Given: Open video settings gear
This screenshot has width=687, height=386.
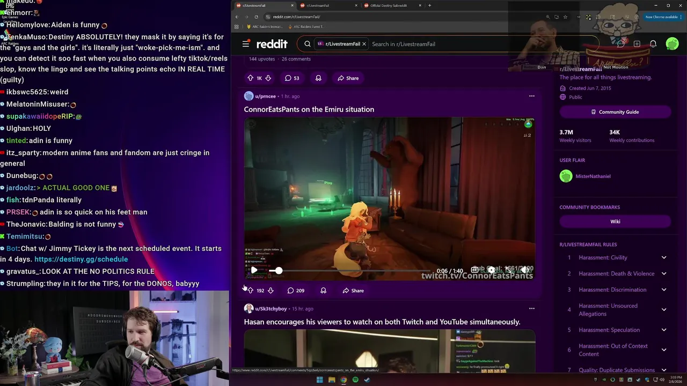Looking at the screenshot, I should pos(491,270).
